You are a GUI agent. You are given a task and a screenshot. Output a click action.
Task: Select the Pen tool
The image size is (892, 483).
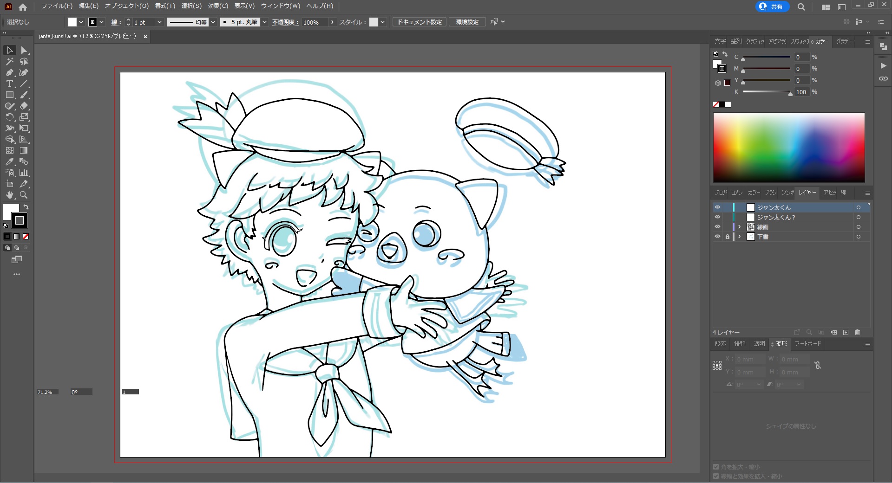tap(9, 72)
